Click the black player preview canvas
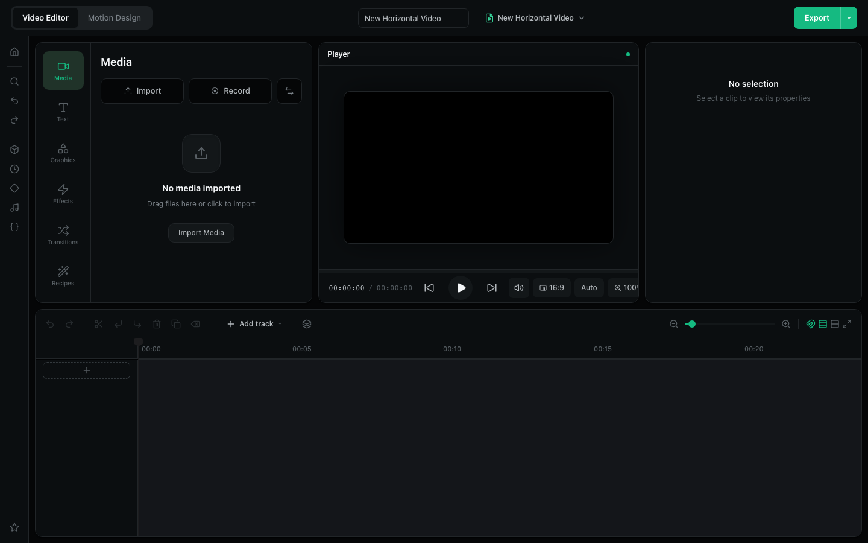The height and width of the screenshot is (543, 868). tap(479, 168)
